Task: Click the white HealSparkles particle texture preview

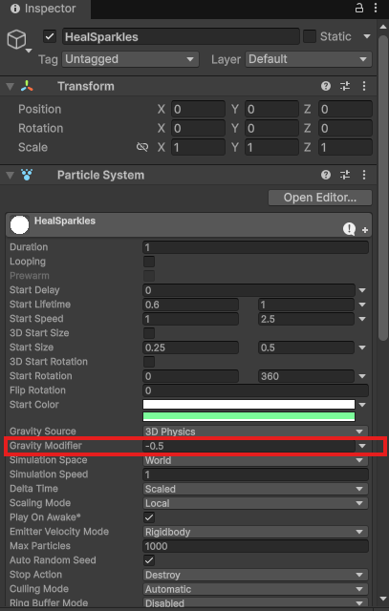Action: point(19,225)
